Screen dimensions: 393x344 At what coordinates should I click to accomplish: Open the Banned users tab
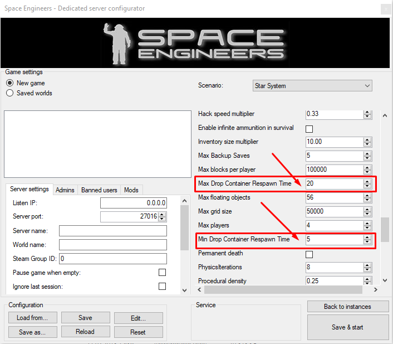coord(99,190)
